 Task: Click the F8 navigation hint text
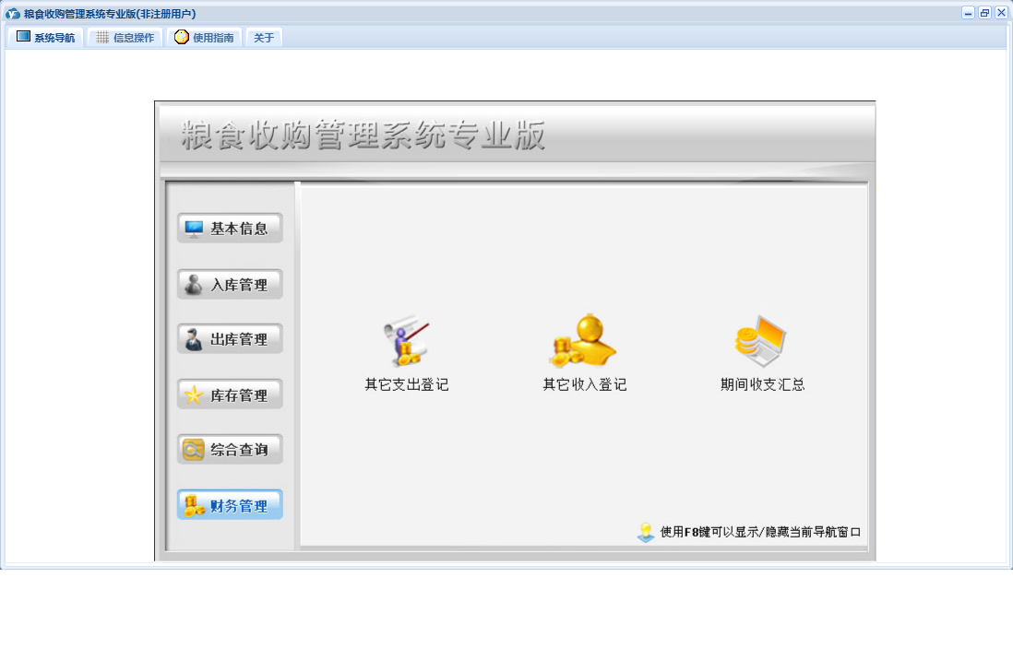[x=760, y=532]
